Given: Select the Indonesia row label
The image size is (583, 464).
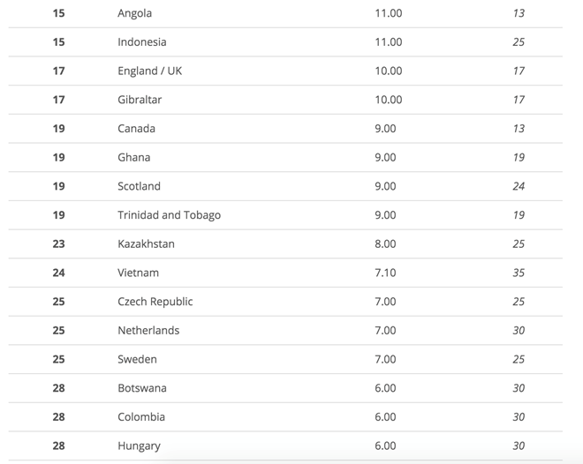Looking at the screenshot, I should pos(141,42).
